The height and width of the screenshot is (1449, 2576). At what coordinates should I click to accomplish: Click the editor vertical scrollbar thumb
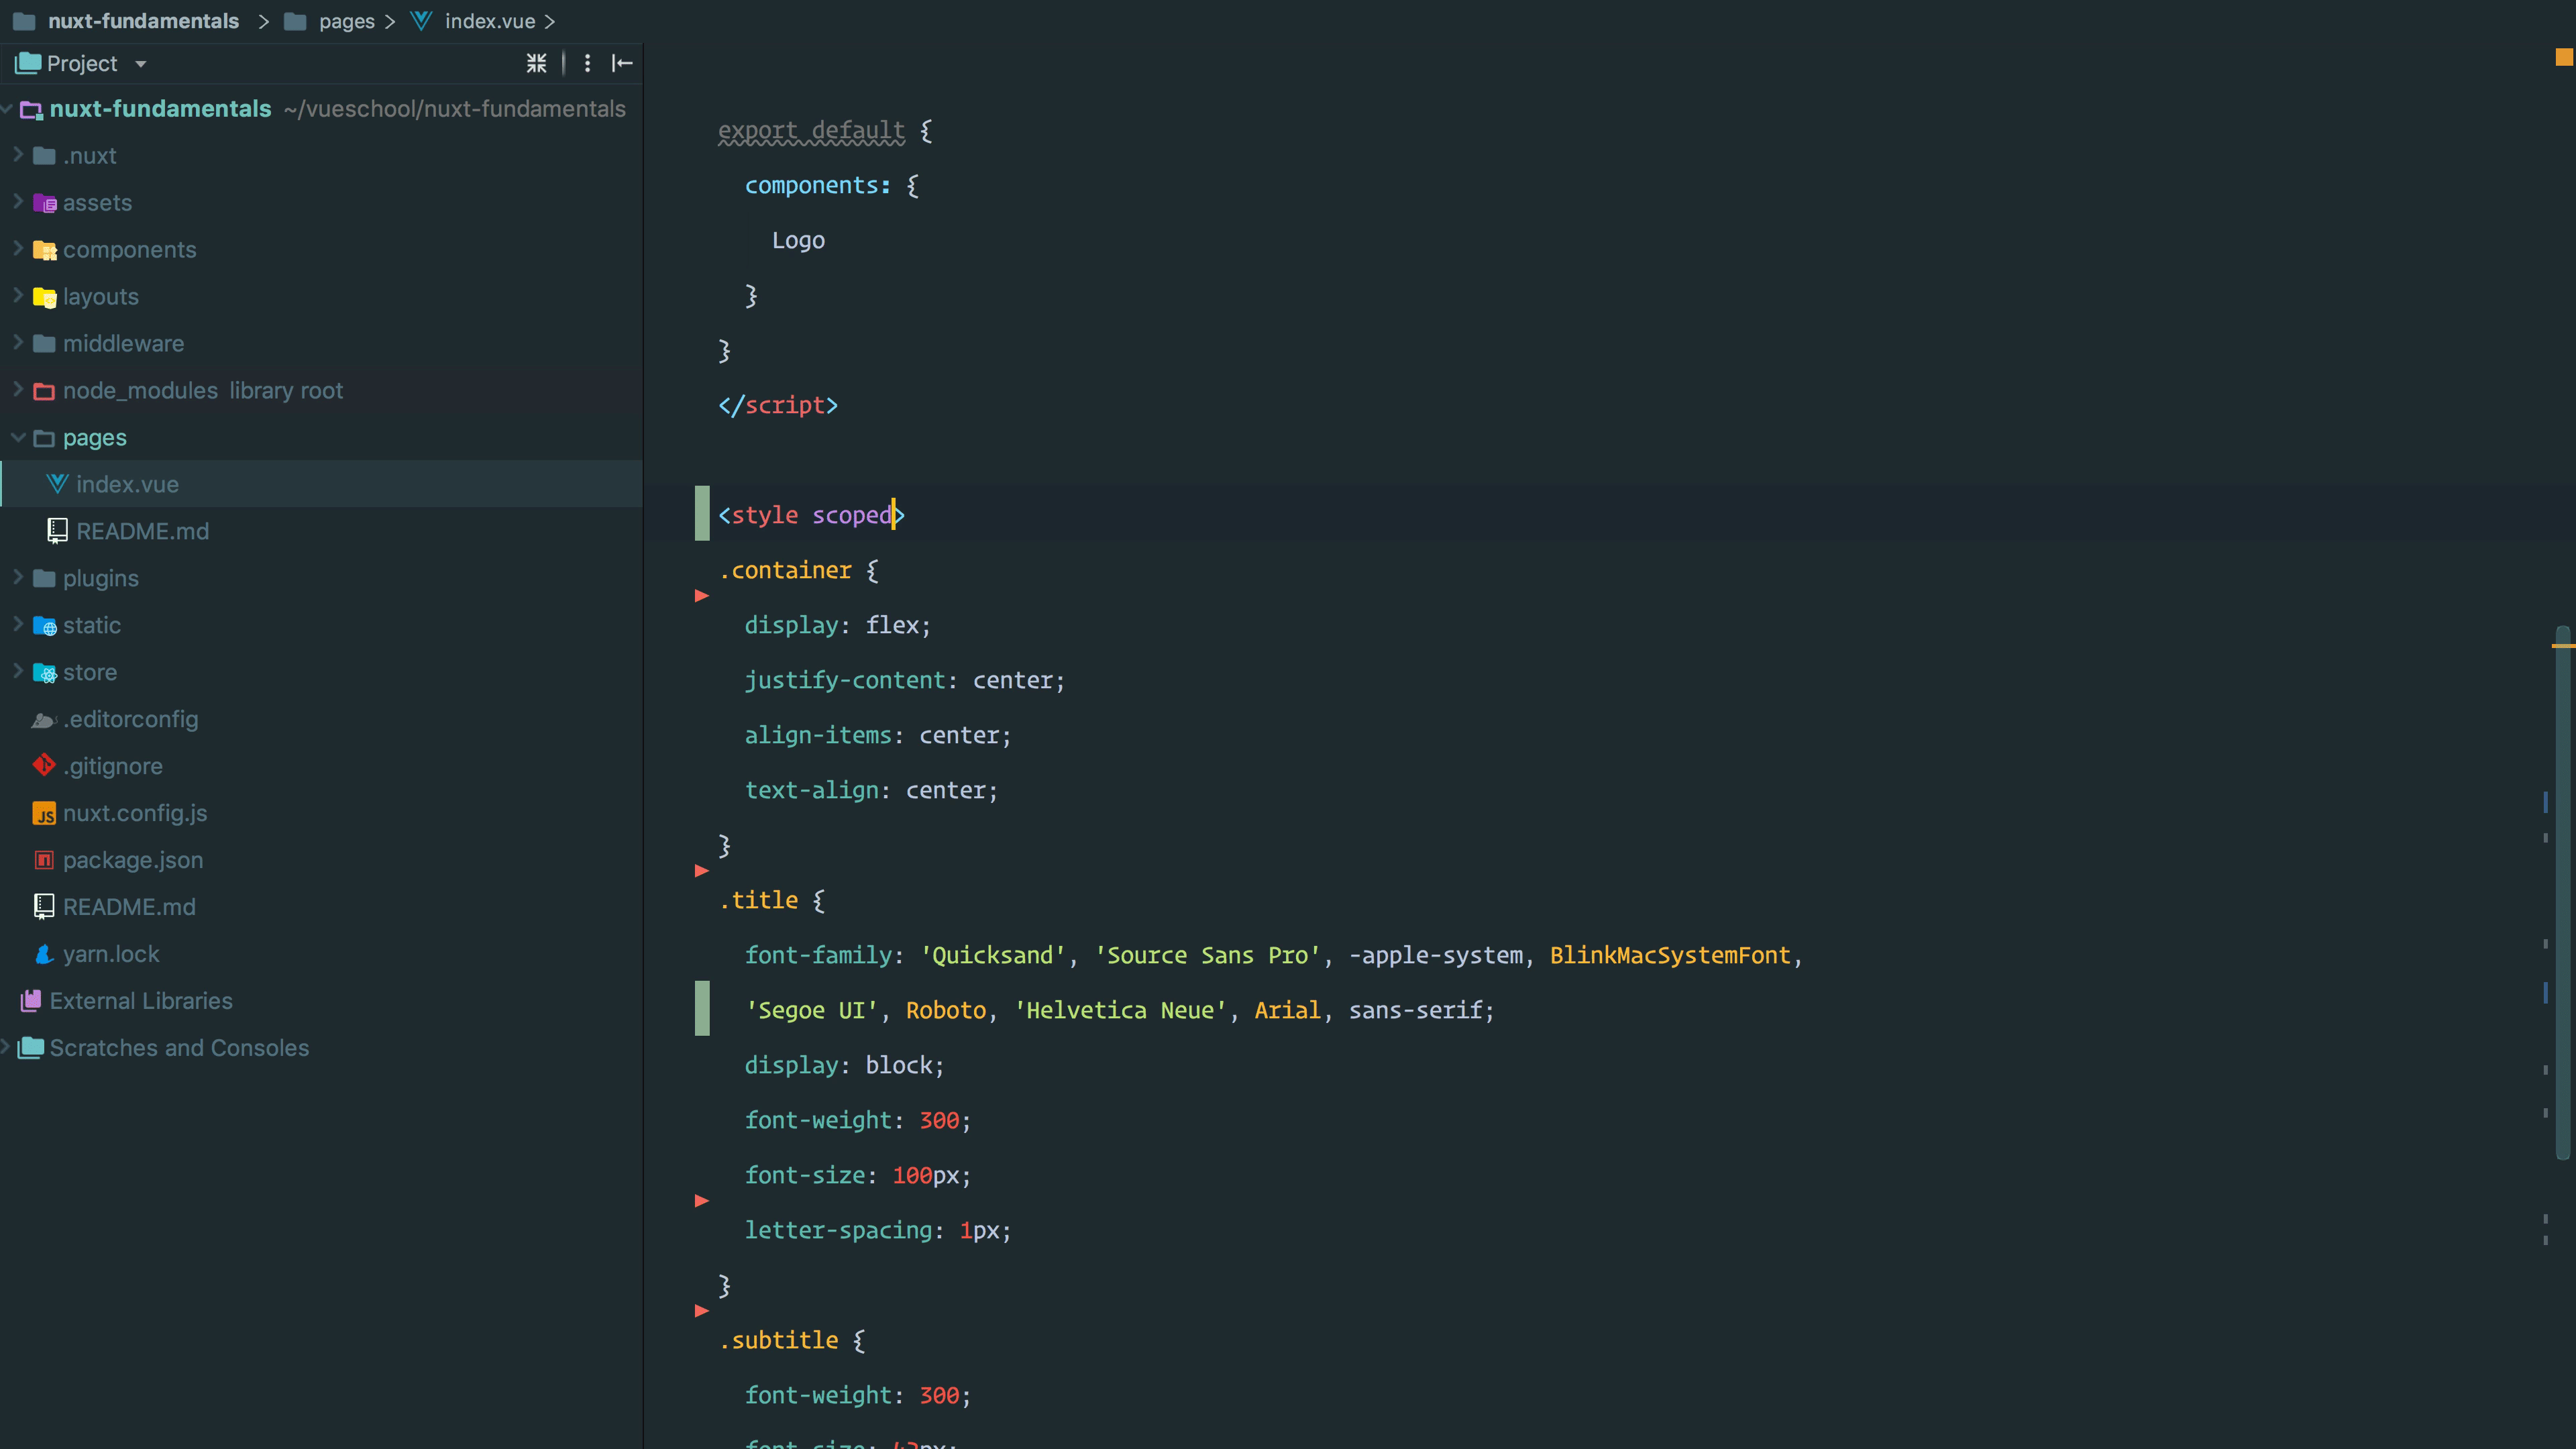2563,893
